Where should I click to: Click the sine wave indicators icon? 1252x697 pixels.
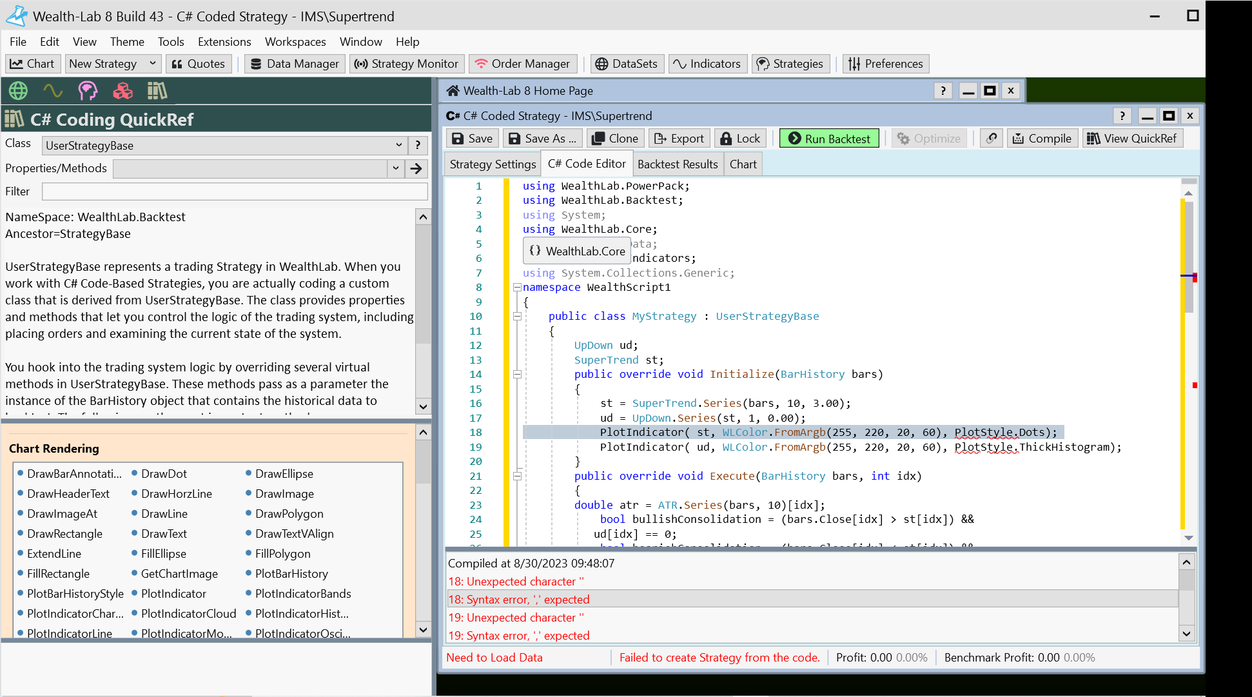click(53, 91)
